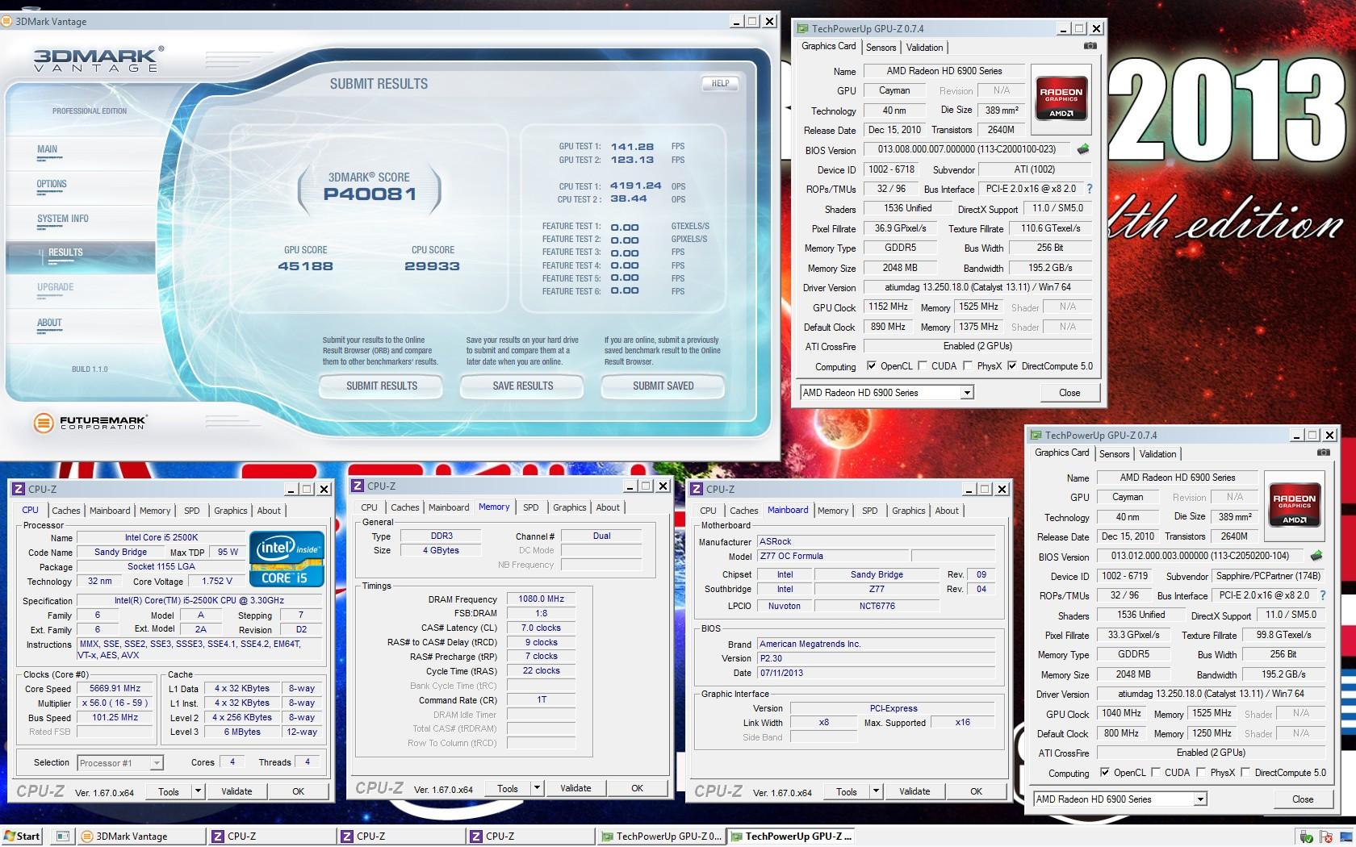Expand Tools dropdown arrow in Mainboard window
This screenshot has width=1356, height=847.
876,791
